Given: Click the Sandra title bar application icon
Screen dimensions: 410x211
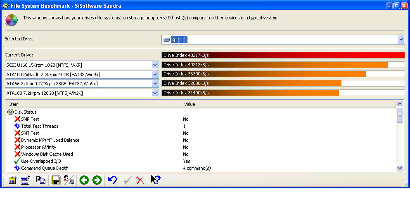Looking at the screenshot, I should (6, 6).
